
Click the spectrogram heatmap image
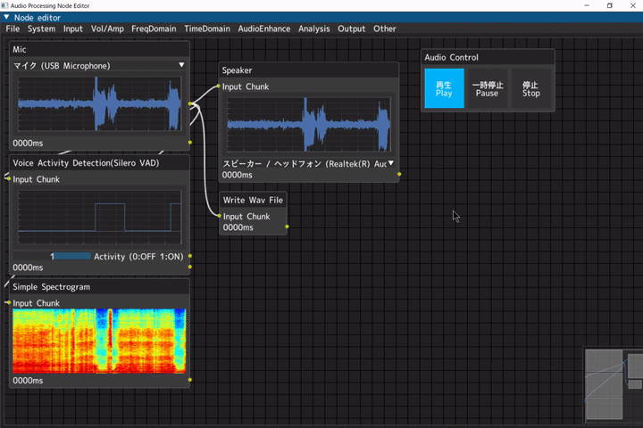(99, 342)
